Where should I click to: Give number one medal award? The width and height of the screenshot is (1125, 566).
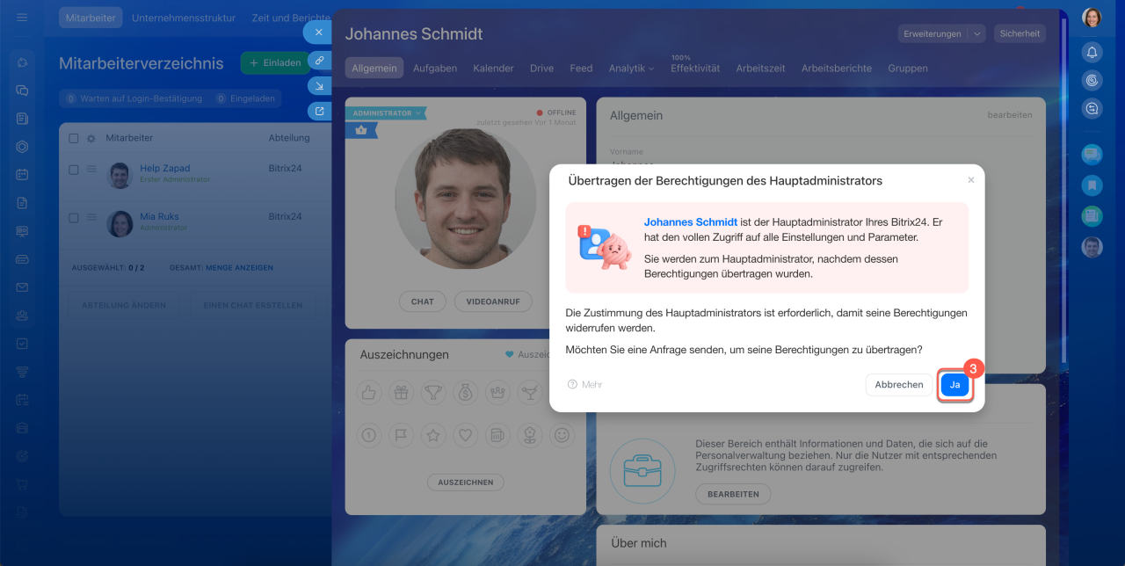point(369,434)
